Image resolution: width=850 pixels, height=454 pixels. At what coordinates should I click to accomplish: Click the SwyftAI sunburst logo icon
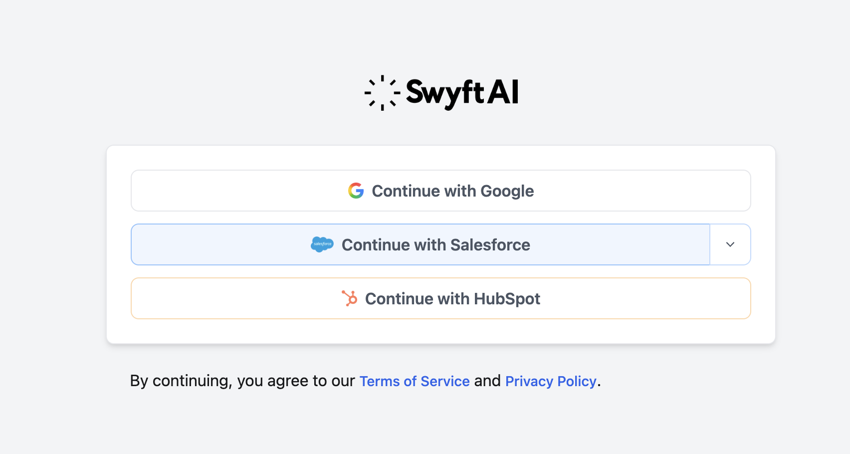(x=382, y=93)
